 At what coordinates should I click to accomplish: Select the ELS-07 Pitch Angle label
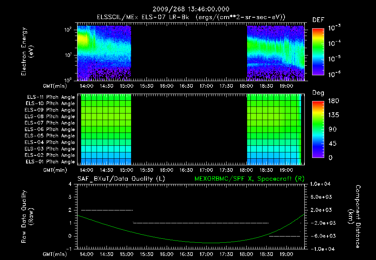(x=50, y=123)
